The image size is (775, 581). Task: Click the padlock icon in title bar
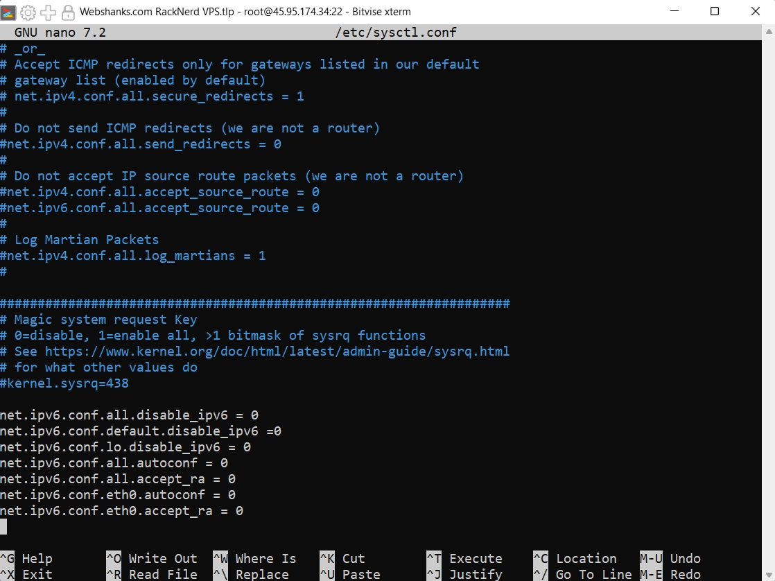click(x=68, y=12)
